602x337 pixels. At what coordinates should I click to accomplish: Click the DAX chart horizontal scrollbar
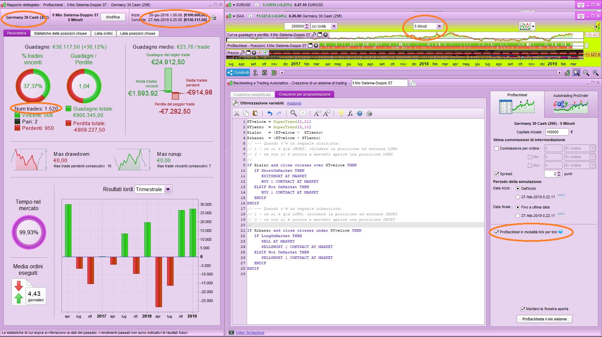(421, 73)
